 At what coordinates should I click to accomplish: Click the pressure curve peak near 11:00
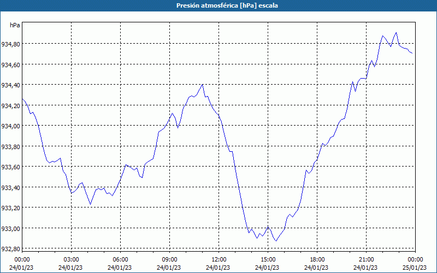click(x=202, y=85)
